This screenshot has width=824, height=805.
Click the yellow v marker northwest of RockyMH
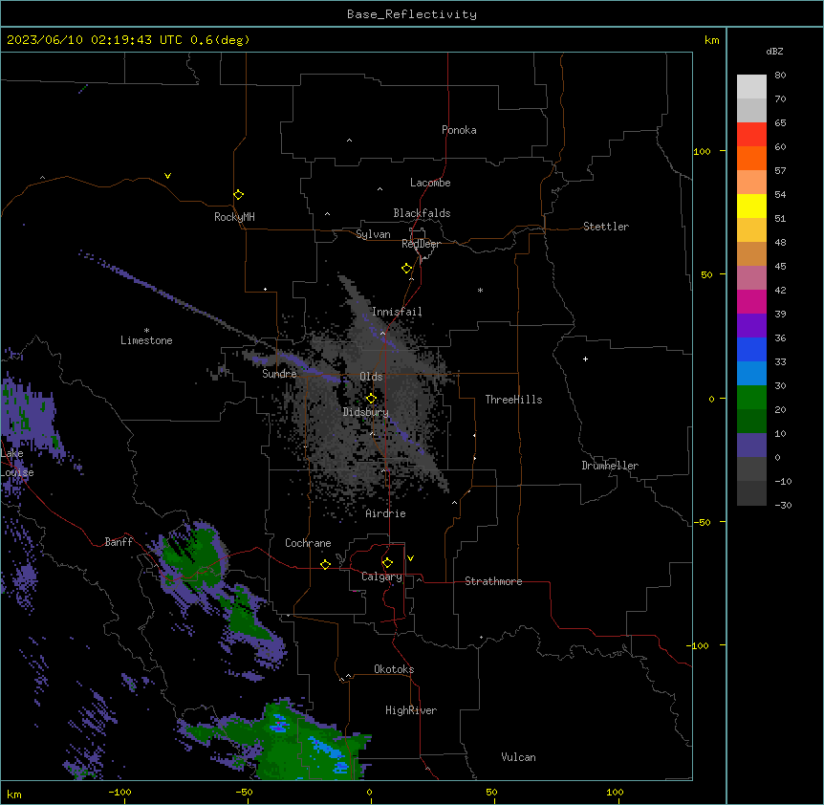[167, 176]
